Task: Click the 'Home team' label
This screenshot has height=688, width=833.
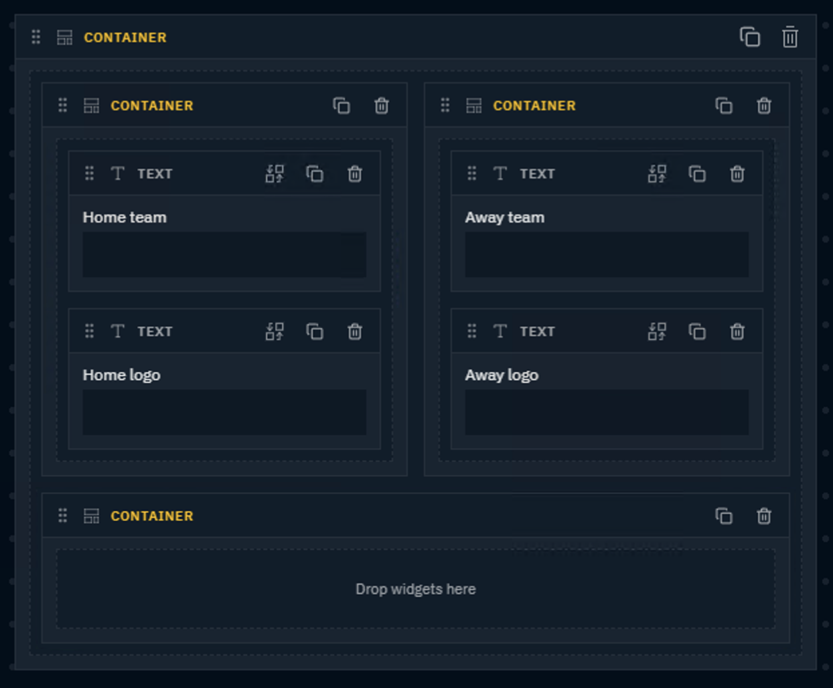Action: pos(125,217)
